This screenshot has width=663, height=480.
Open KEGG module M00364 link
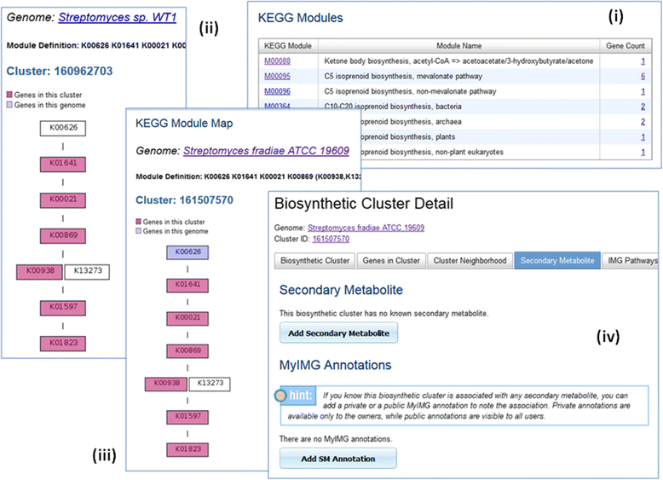point(277,106)
